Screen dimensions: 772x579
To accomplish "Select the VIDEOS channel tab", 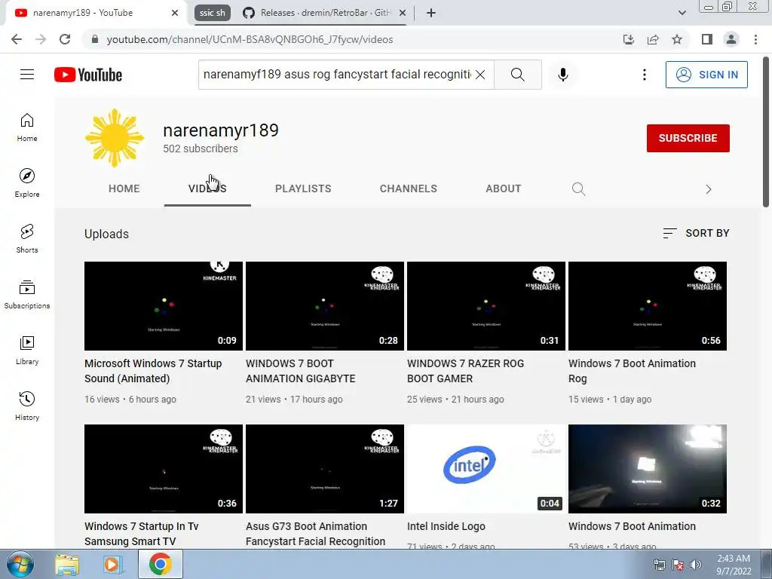I will coord(207,188).
